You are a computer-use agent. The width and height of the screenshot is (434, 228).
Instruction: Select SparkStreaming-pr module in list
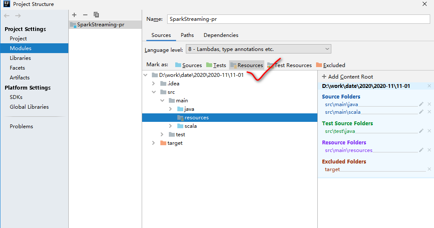(105, 25)
